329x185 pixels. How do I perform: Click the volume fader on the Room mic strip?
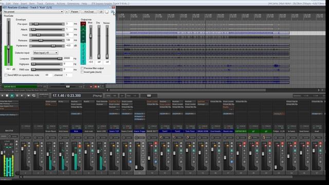pyautogui.click(x=225, y=157)
